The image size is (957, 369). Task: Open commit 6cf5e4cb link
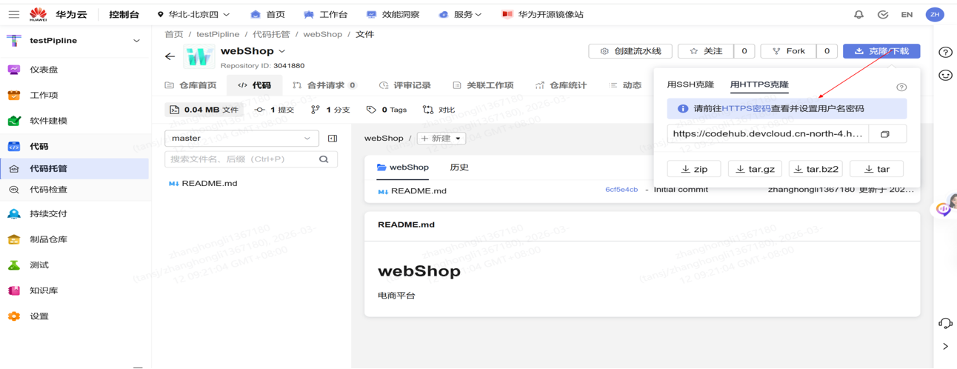click(621, 190)
